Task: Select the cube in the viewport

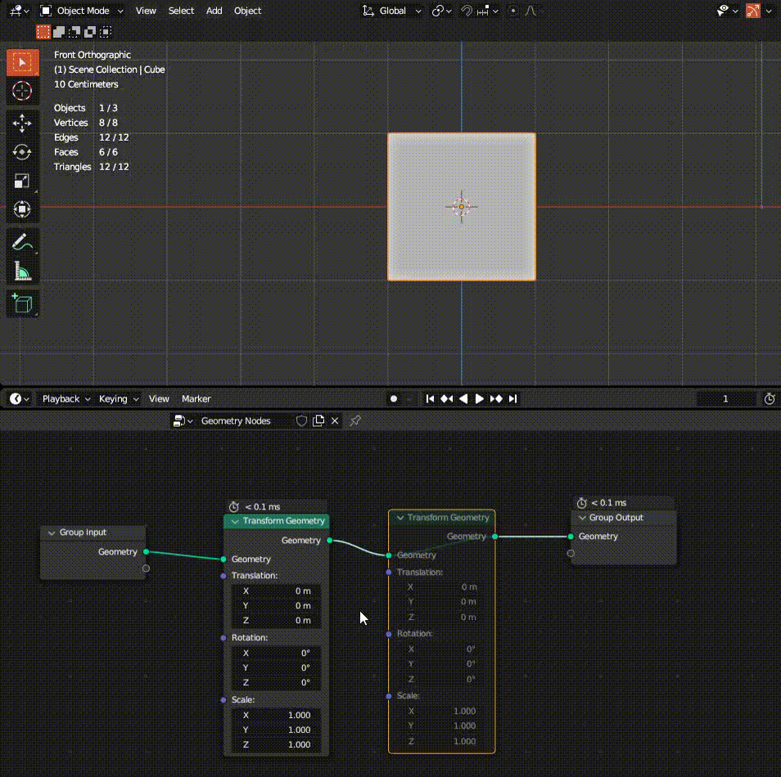Action: (462, 207)
